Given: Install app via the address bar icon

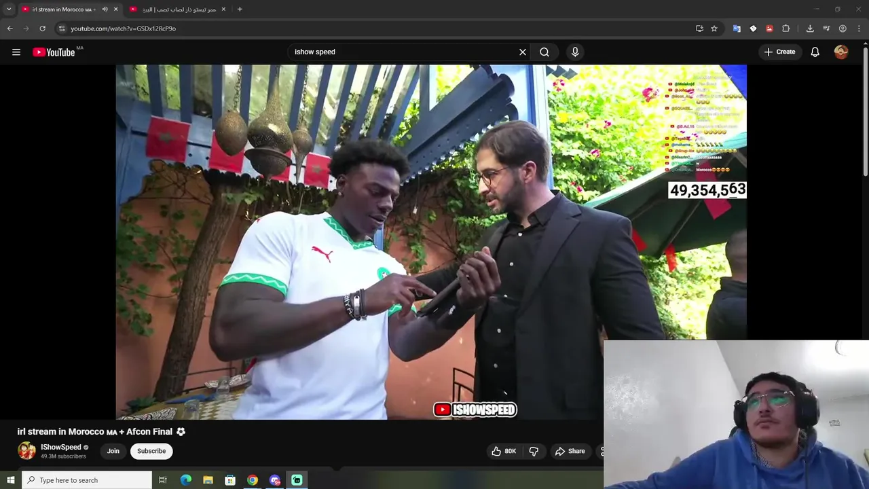Looking at the screenshot, I should coord(699,29).
